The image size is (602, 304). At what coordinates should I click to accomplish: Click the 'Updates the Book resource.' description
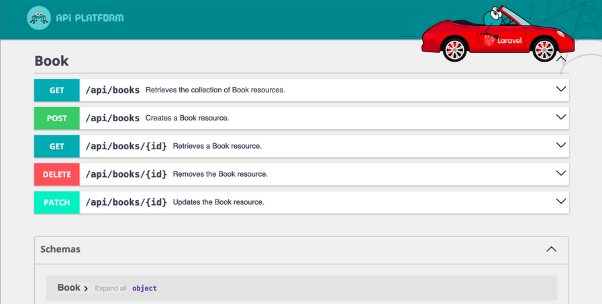(x=219, y=202)
